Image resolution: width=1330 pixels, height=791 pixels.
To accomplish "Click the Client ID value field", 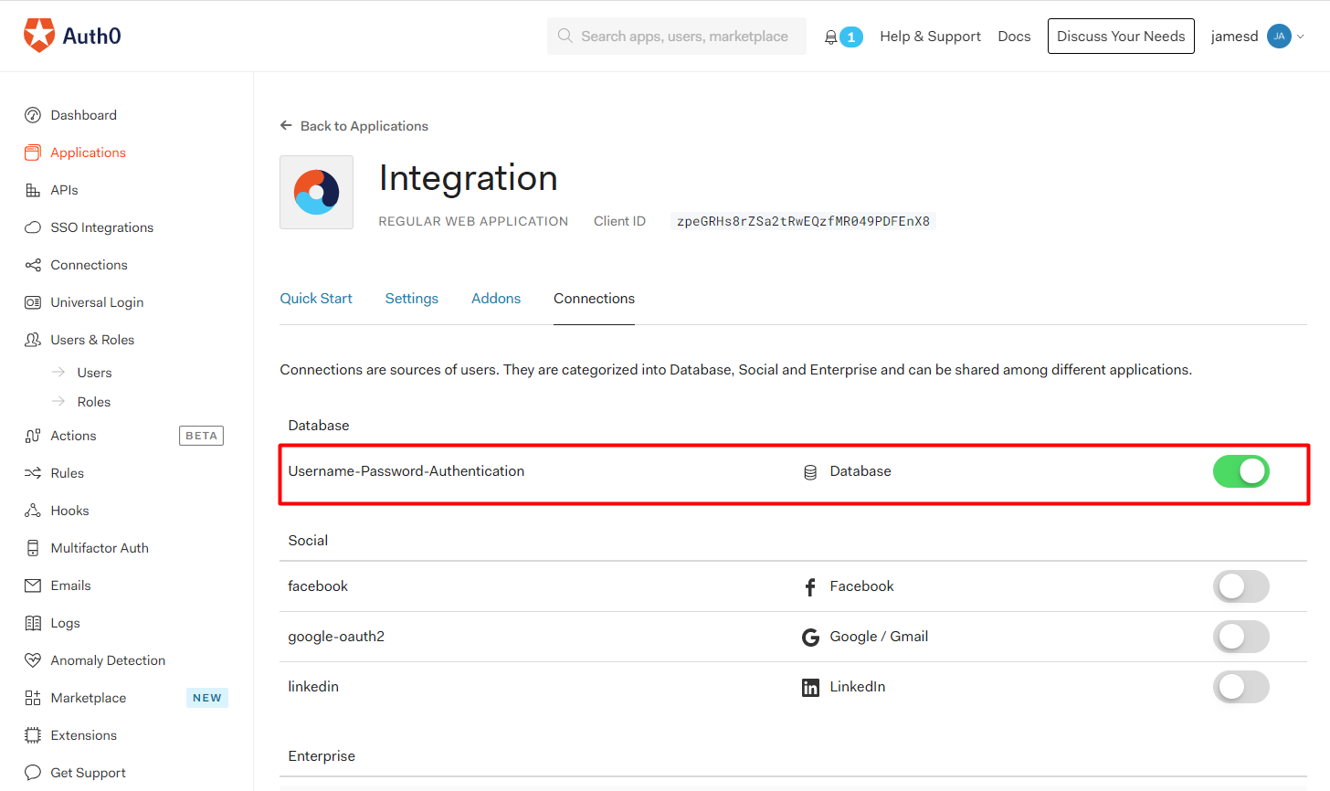I will tap(803, 221).
